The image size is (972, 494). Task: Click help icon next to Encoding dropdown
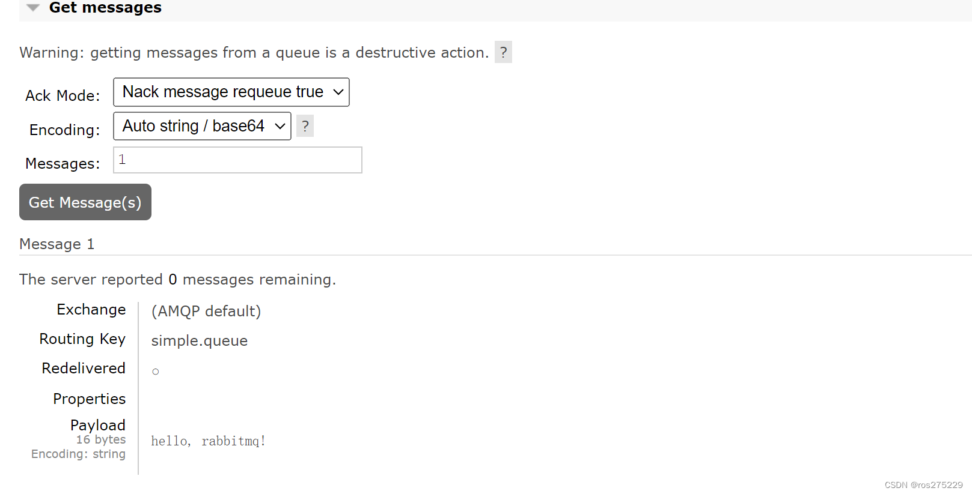(x=305, y=126)
